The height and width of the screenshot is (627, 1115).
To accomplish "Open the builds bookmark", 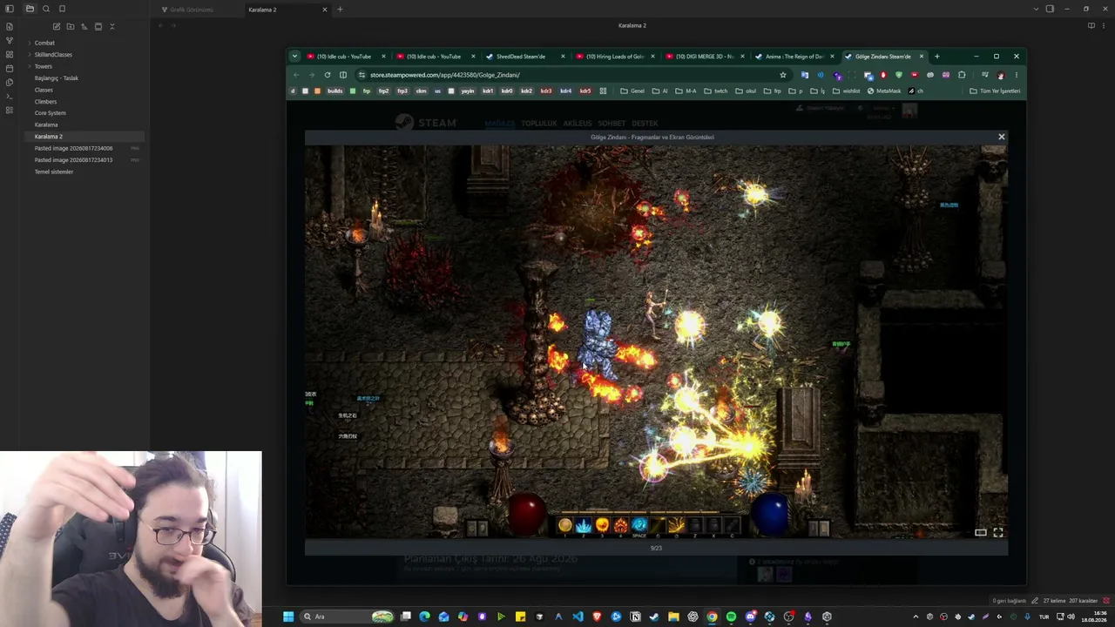I will [x=334, y=91].
